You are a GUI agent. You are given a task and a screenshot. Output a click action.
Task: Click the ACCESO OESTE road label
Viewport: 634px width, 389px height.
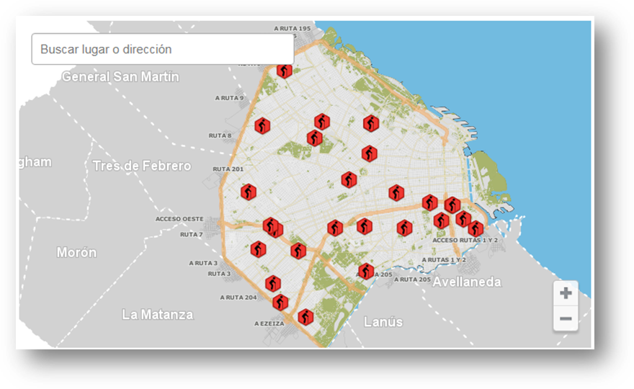coord(179,219)
